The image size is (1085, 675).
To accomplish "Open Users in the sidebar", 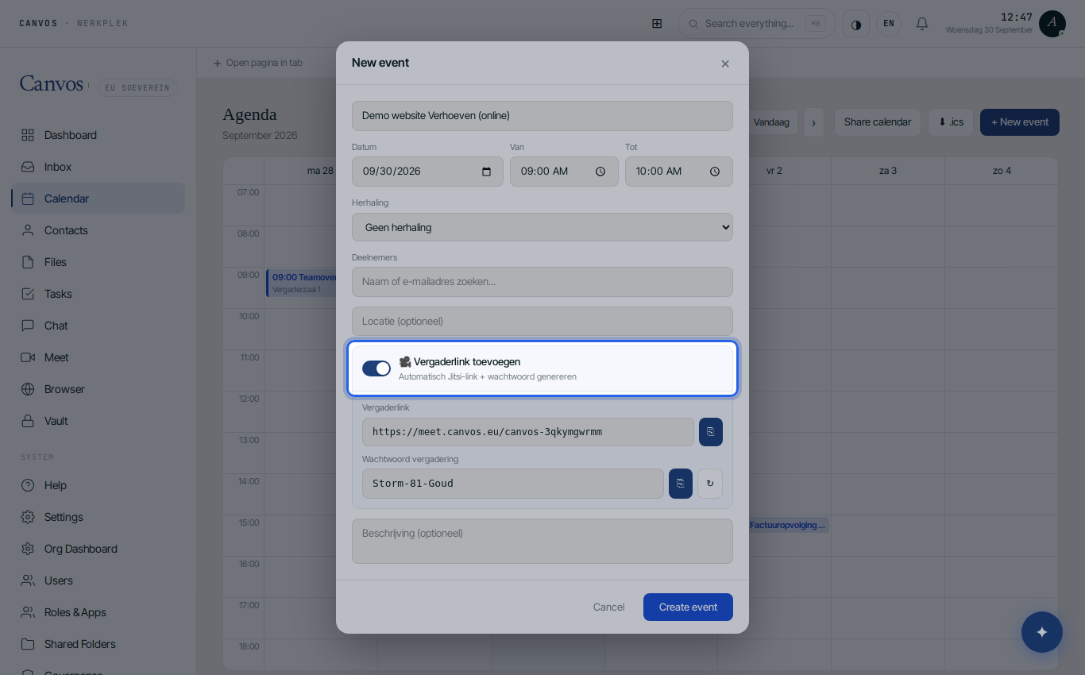I will 98,580.
